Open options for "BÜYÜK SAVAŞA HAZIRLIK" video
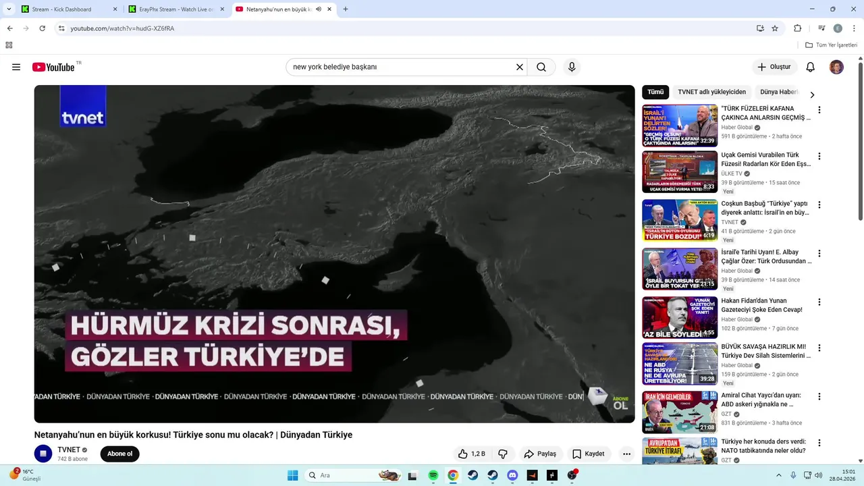 pos(819,348)
